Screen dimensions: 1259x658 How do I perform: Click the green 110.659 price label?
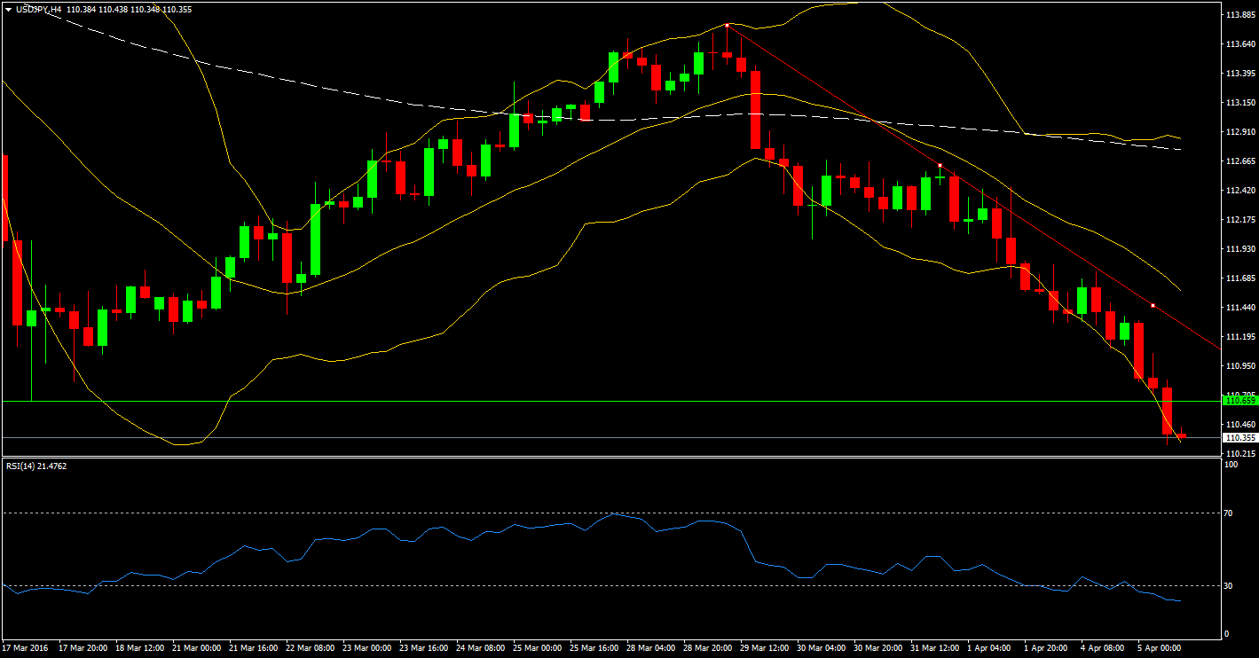click(1239, 402)
